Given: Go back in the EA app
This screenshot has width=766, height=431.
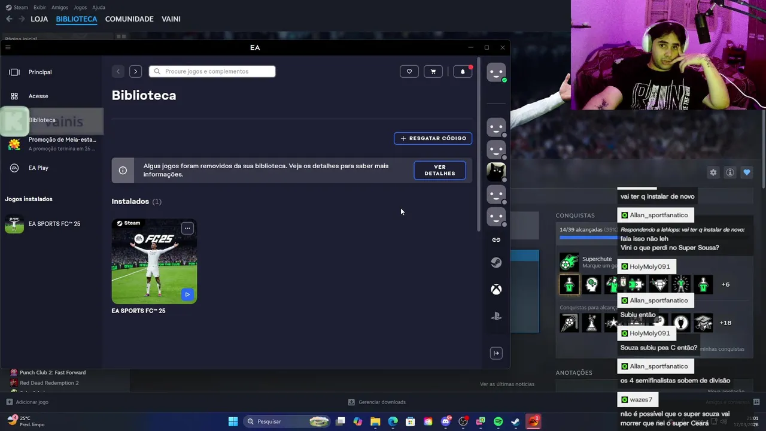Looking at the screenshot, I should (118, 71).
